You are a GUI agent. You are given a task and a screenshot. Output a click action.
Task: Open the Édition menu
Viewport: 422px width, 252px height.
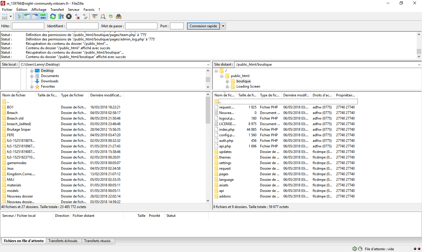pyautogui.click(x=22, y=9)
